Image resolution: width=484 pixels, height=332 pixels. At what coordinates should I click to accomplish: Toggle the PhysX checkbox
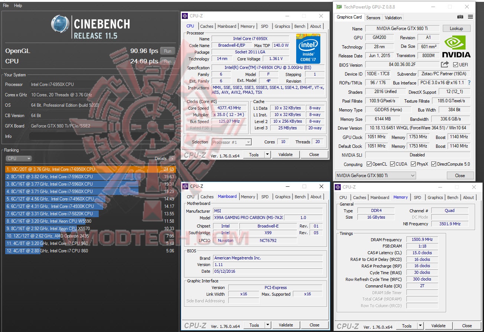tap(413, 164)
